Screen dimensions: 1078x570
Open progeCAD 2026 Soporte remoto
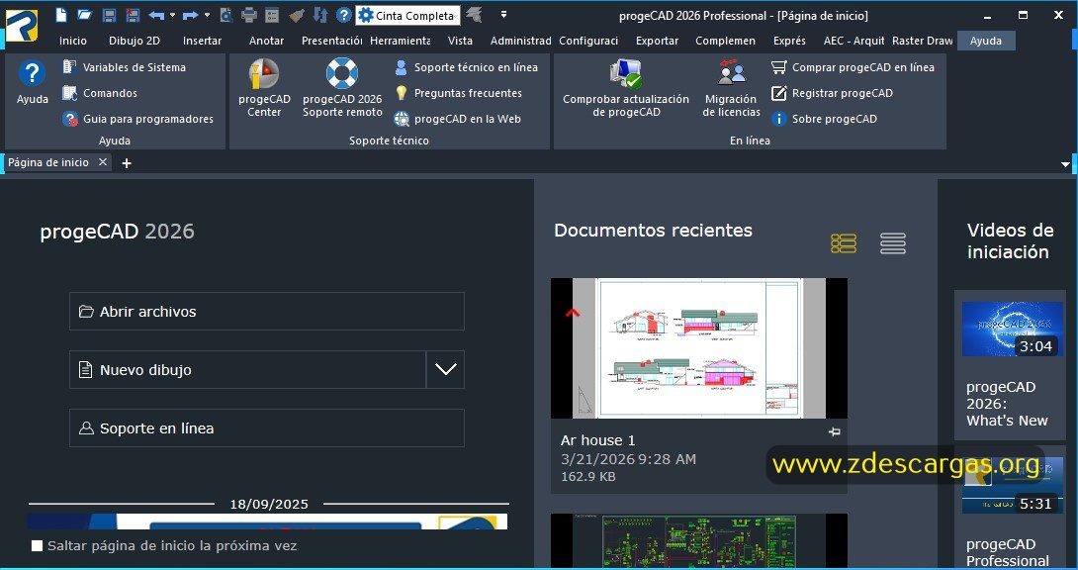tap(342, 88)
